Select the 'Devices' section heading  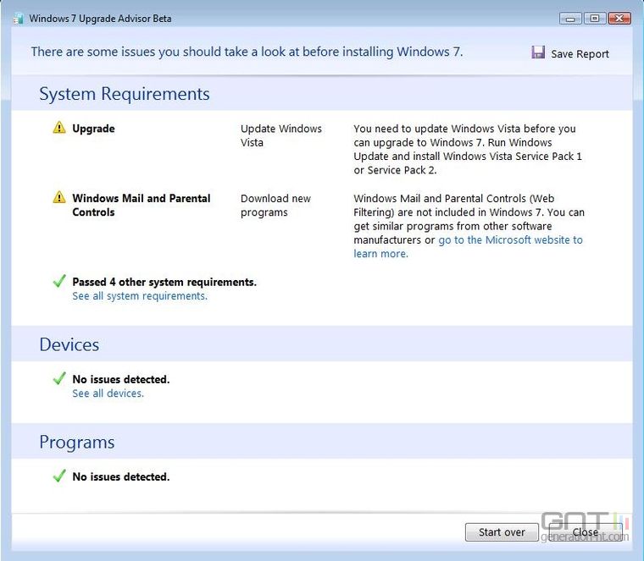[x=69, y=344]
